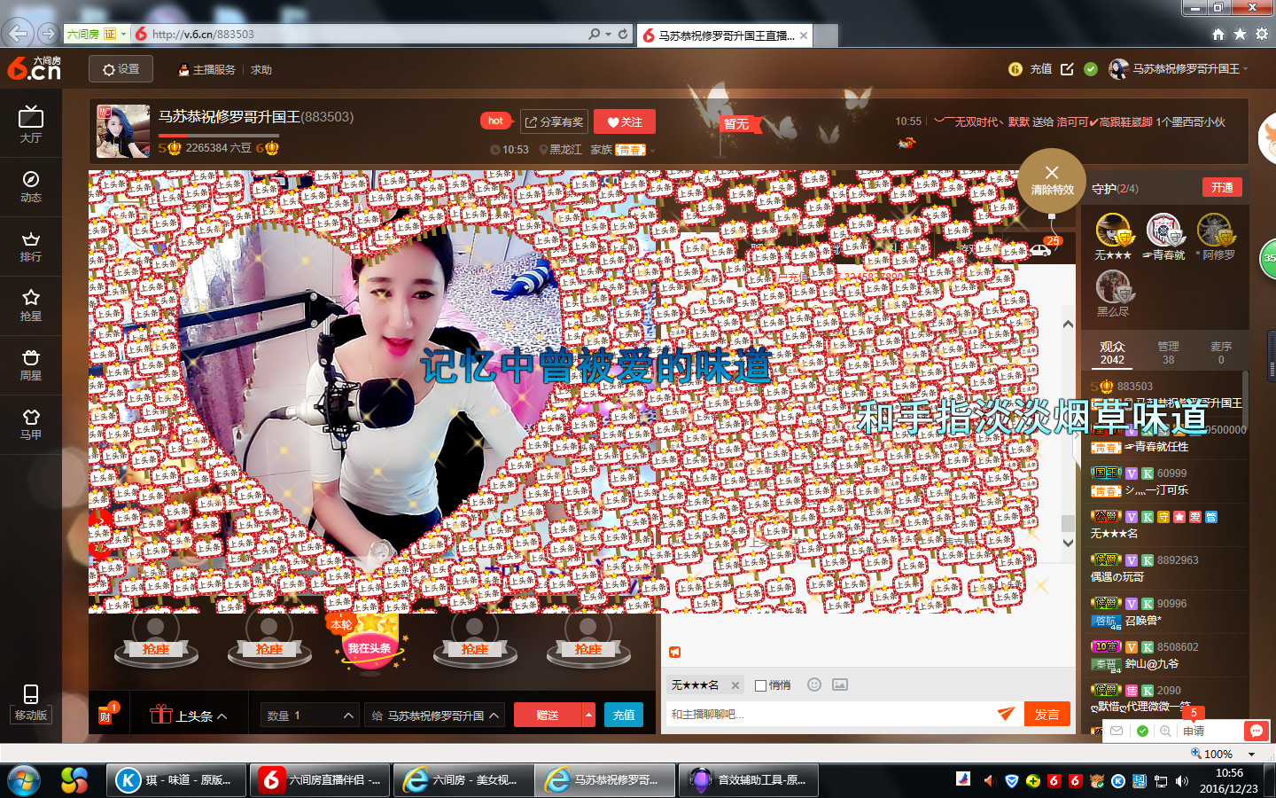Open the 设置 settings button

(x=121, y=69)
